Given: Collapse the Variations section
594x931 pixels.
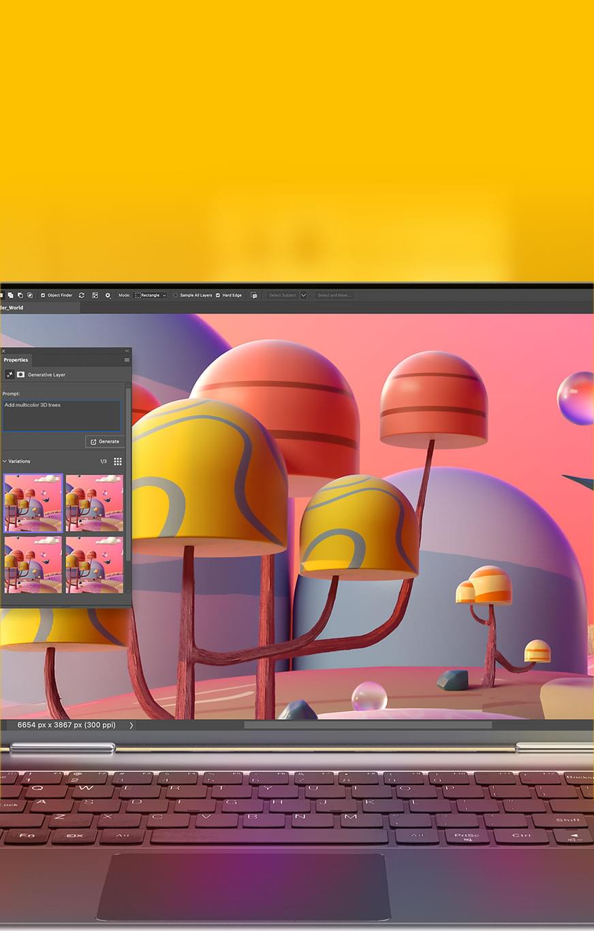Looking at the screenshot, I should 5,461.
